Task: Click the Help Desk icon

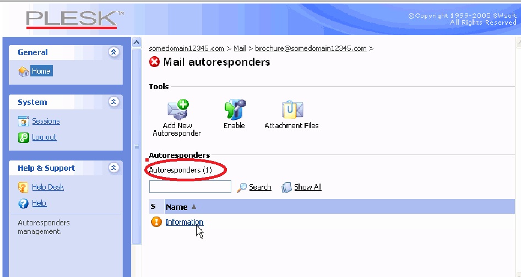Action: coord(23,187)
